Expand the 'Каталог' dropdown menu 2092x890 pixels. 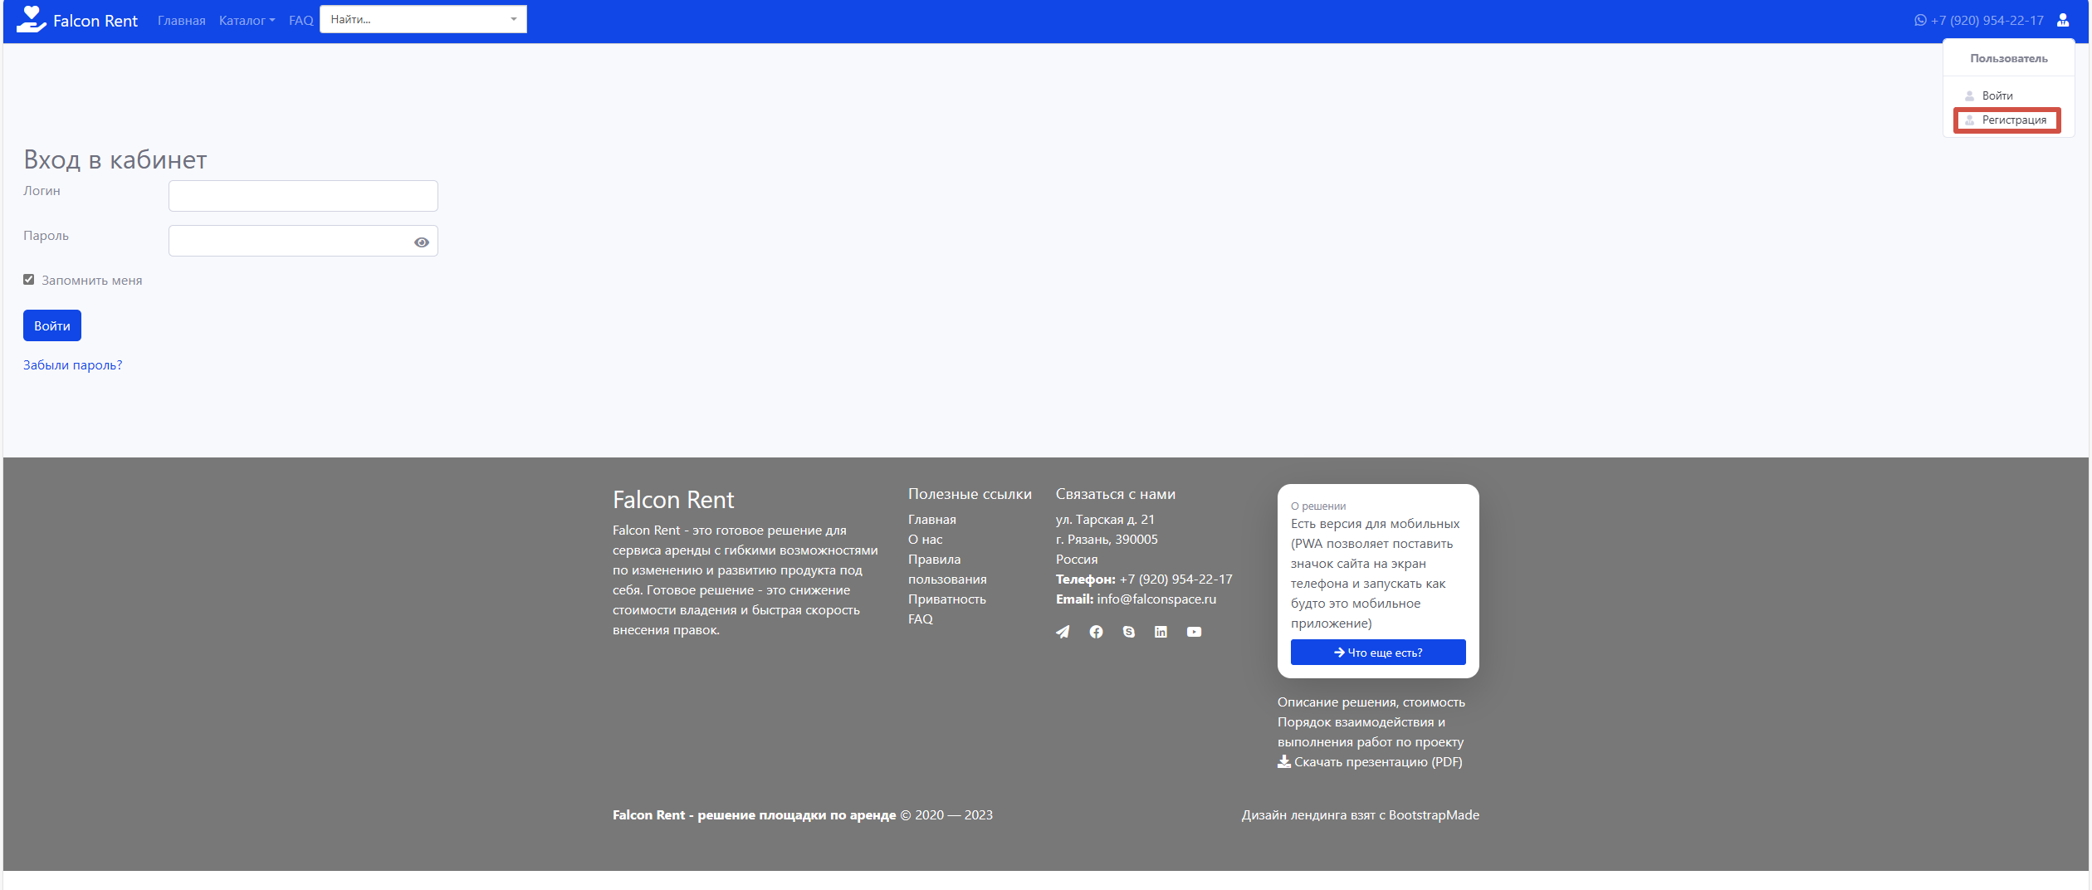point(247,20)
